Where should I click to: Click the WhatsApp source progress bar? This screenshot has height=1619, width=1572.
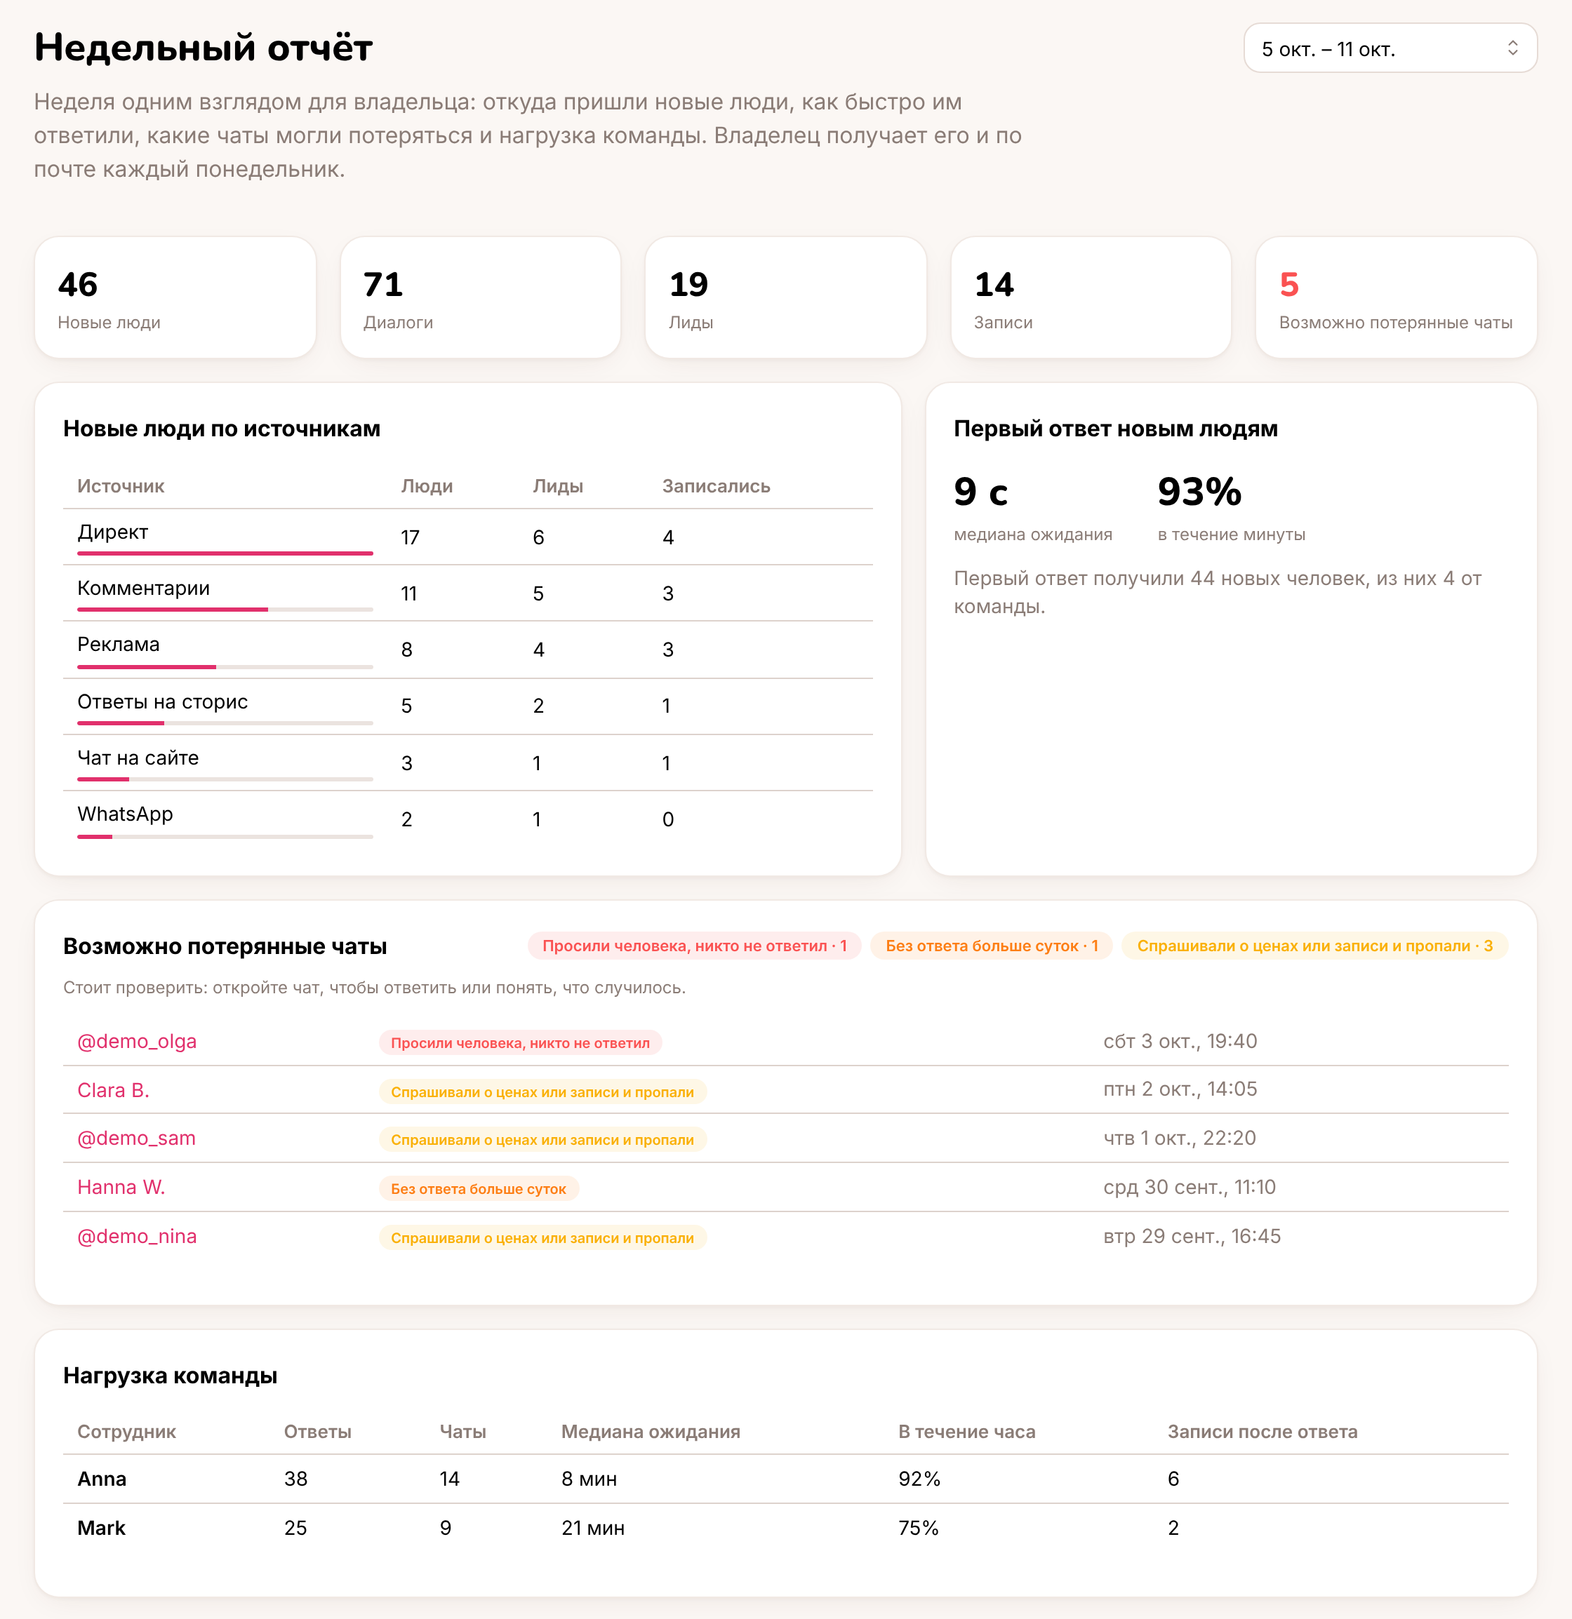coord(225,837)
